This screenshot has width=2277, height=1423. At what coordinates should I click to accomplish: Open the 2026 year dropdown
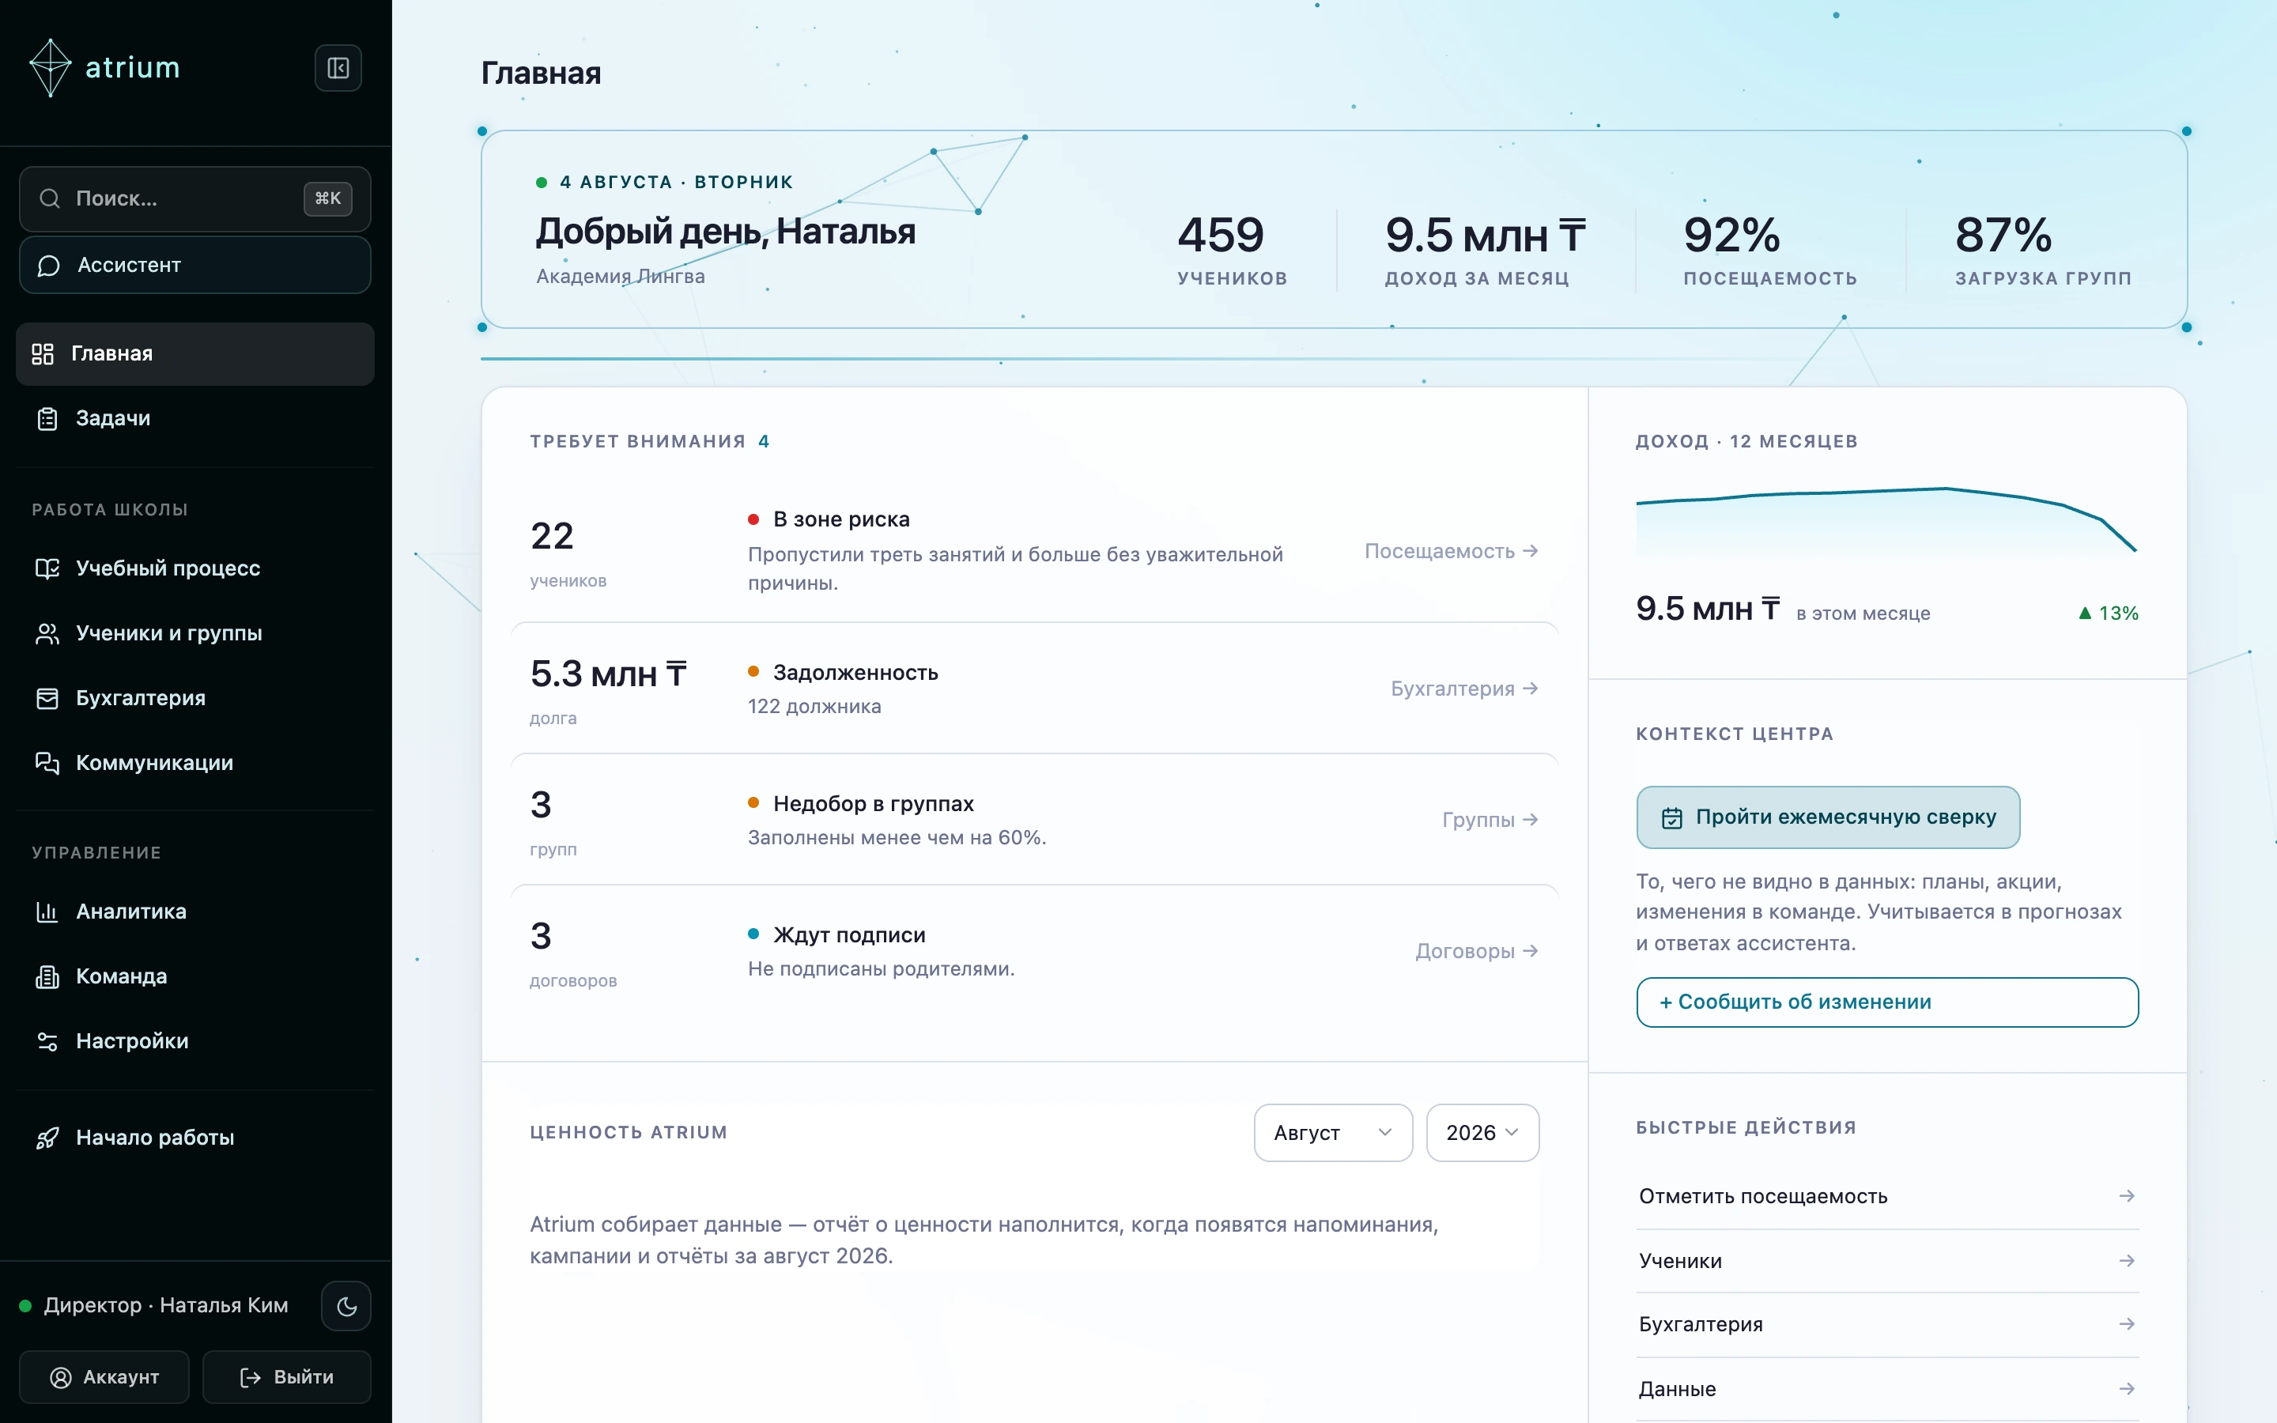pyautogui.click(x=1483, y=1133)
